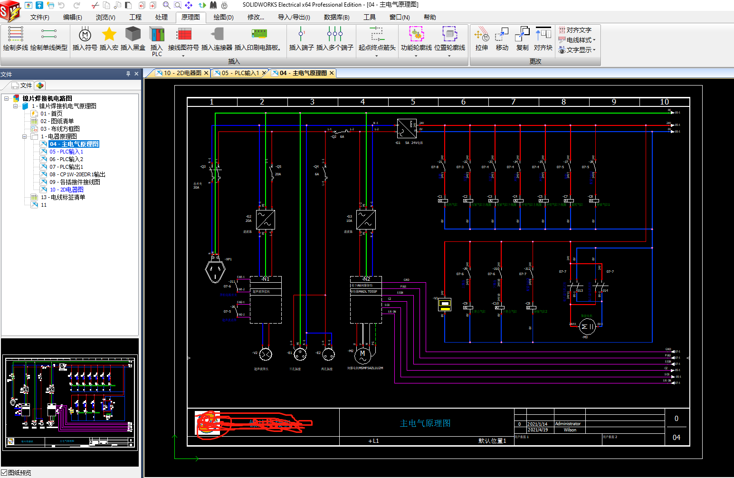Screen dimensions: 734x478
Task: Click the binoculars search icon
Action: click(x=213, y=5)
